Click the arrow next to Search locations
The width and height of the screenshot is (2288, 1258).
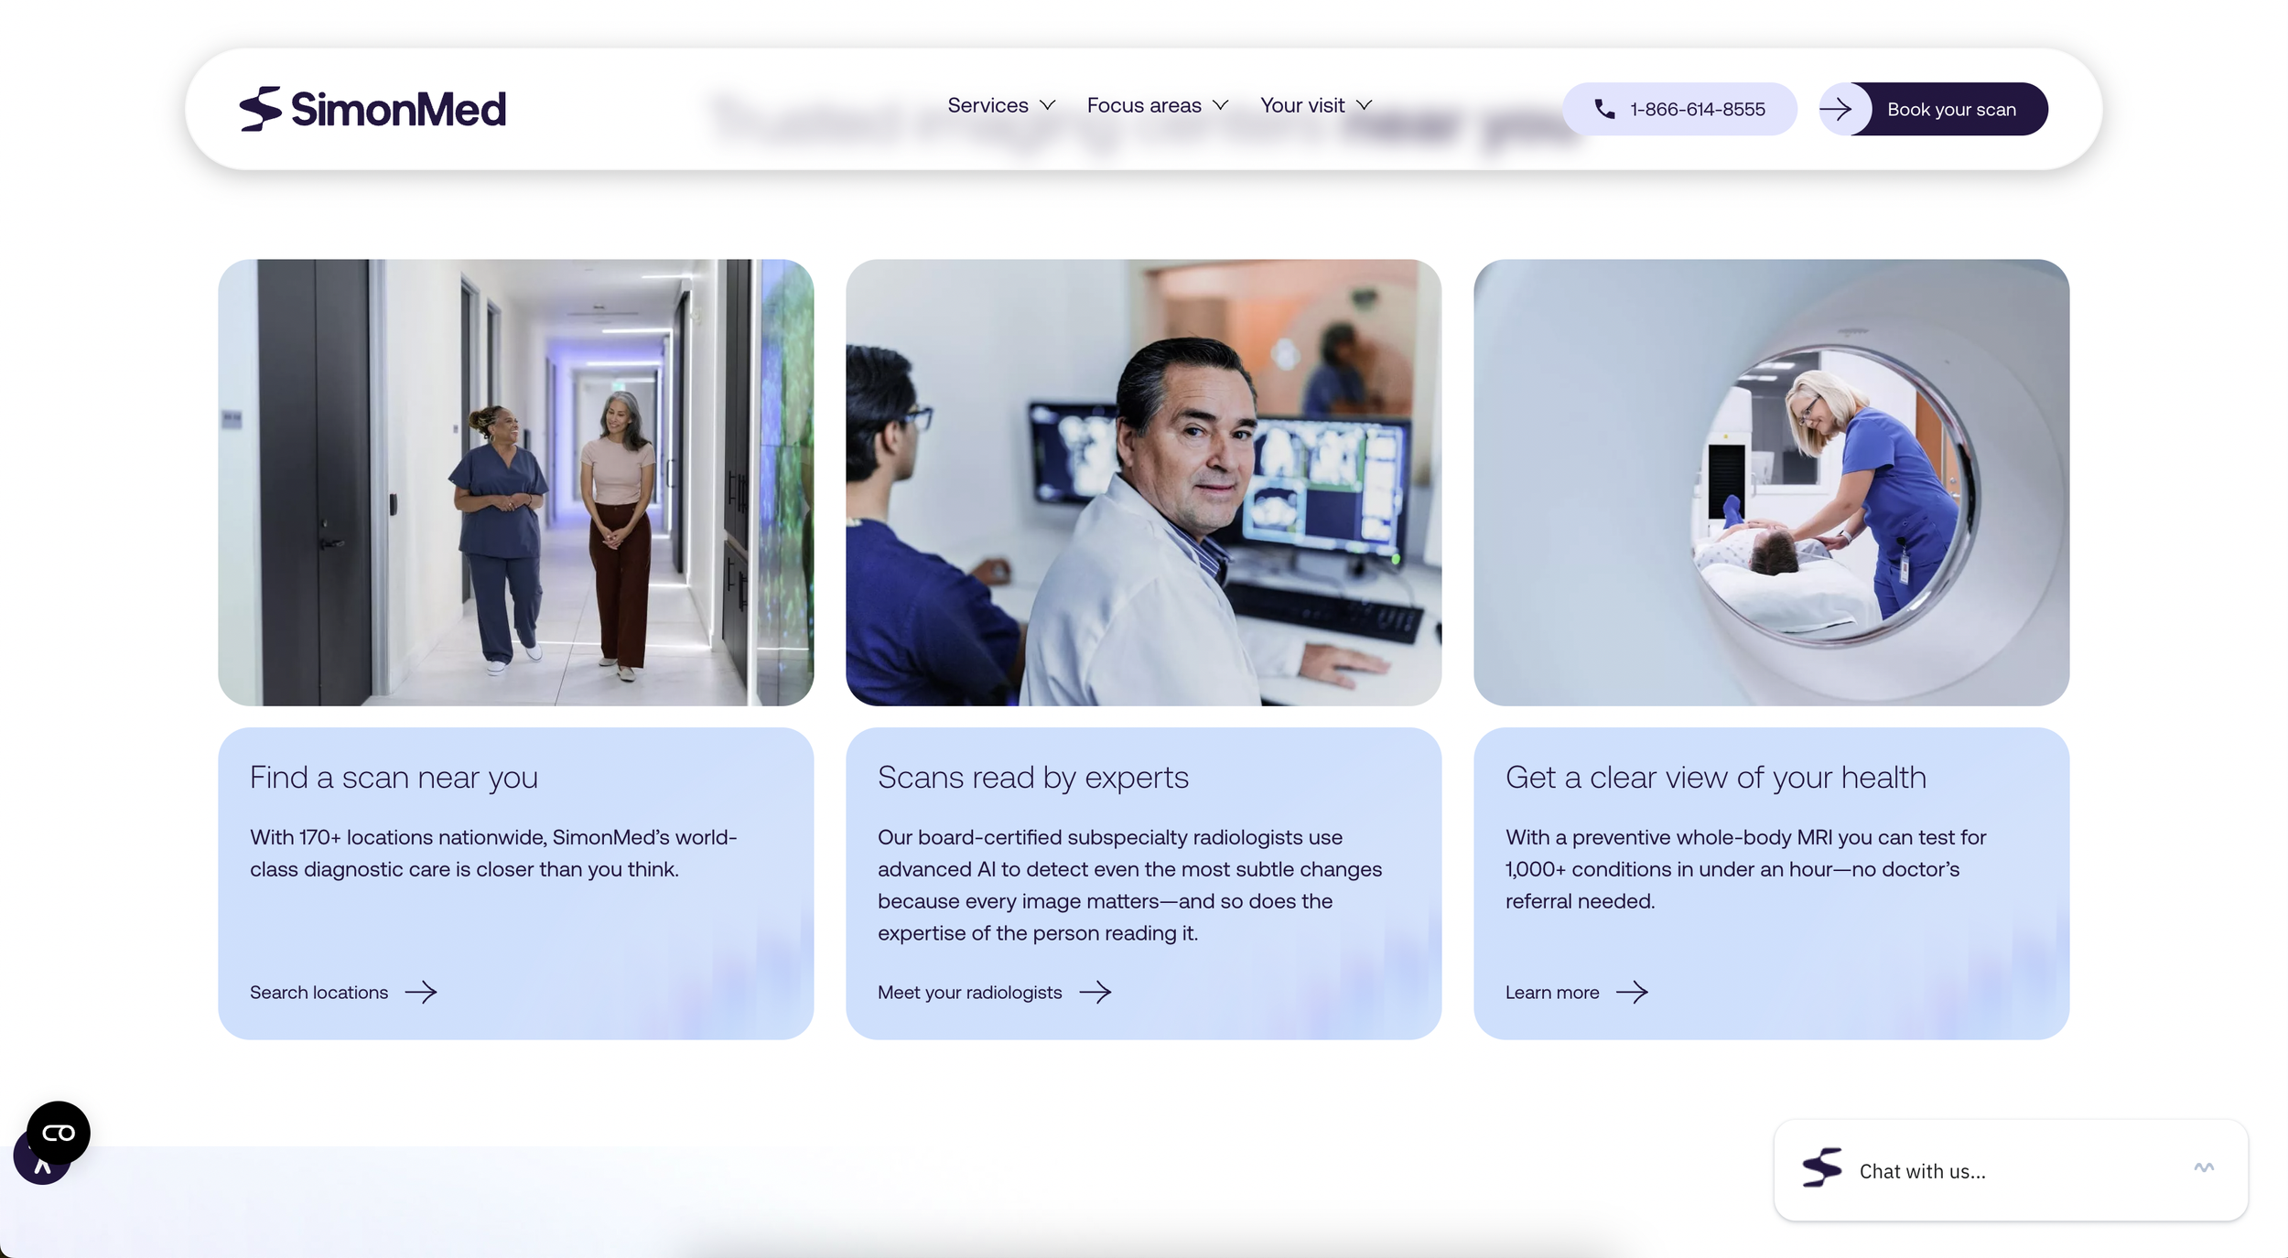coord(421,992)
